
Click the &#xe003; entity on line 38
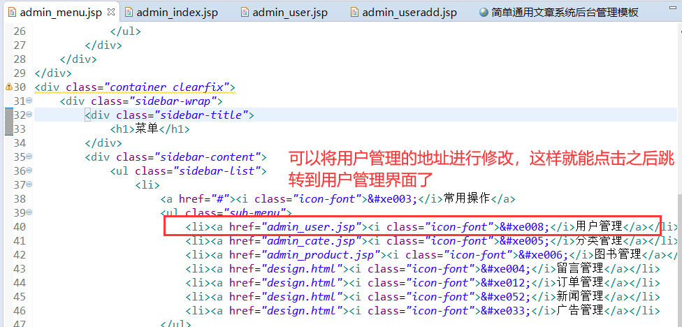coord(392,198)
